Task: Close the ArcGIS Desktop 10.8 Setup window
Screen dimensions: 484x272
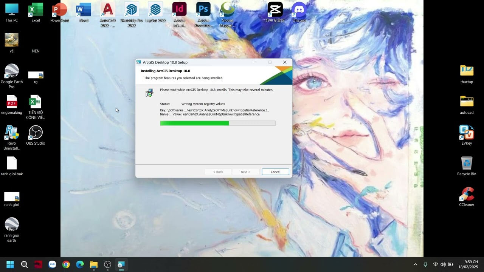Action: (285, 62)
